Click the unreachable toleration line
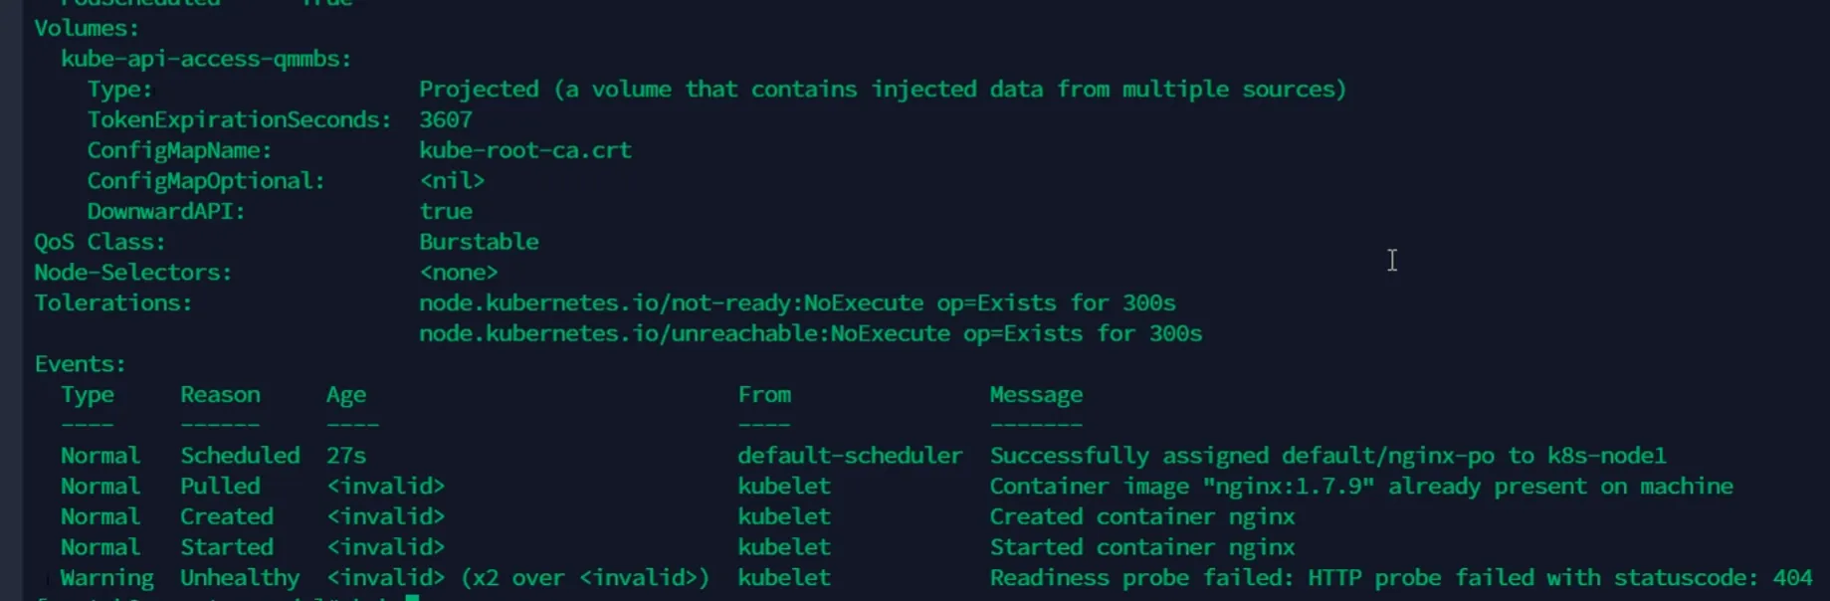1830x601 pixels. coord(809,333)
